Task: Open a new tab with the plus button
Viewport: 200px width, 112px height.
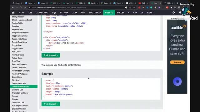Action: tap(177, 3)
